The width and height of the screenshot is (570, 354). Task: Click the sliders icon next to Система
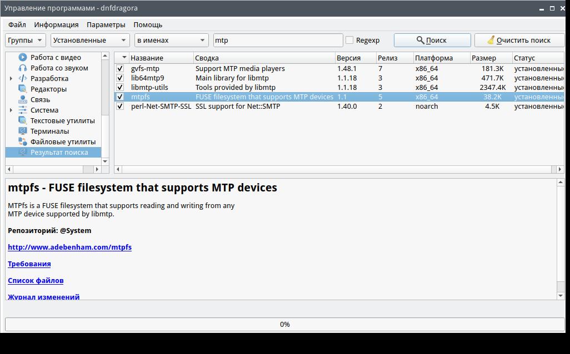[23, 110]
